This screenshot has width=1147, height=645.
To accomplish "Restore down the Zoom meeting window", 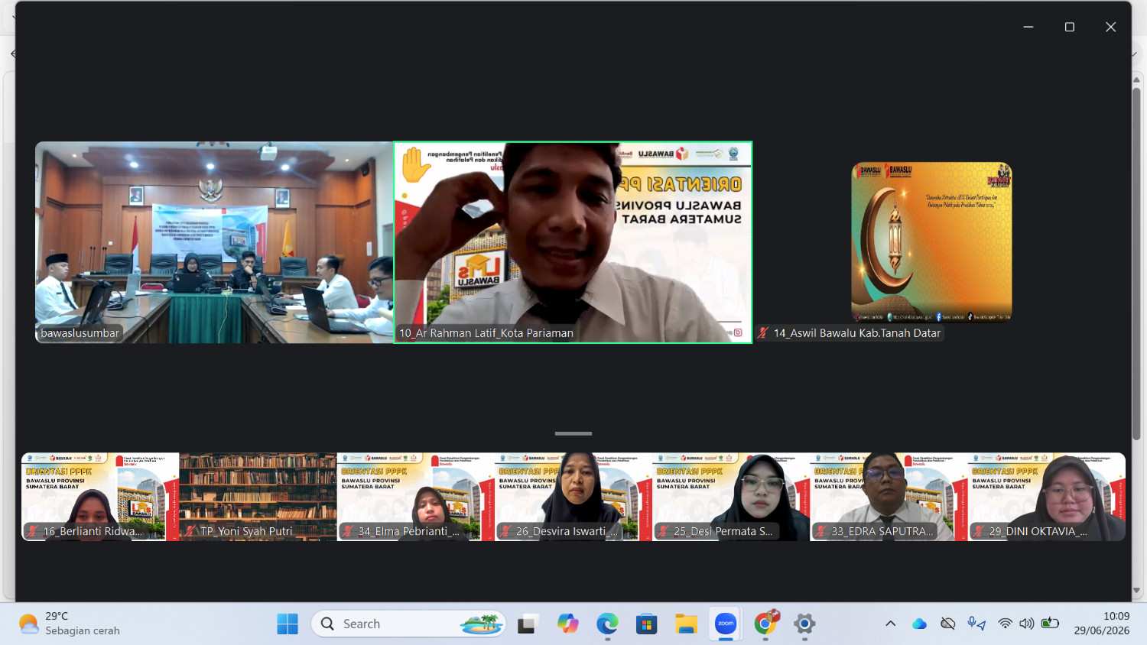I will click(x=1070, y=27).
